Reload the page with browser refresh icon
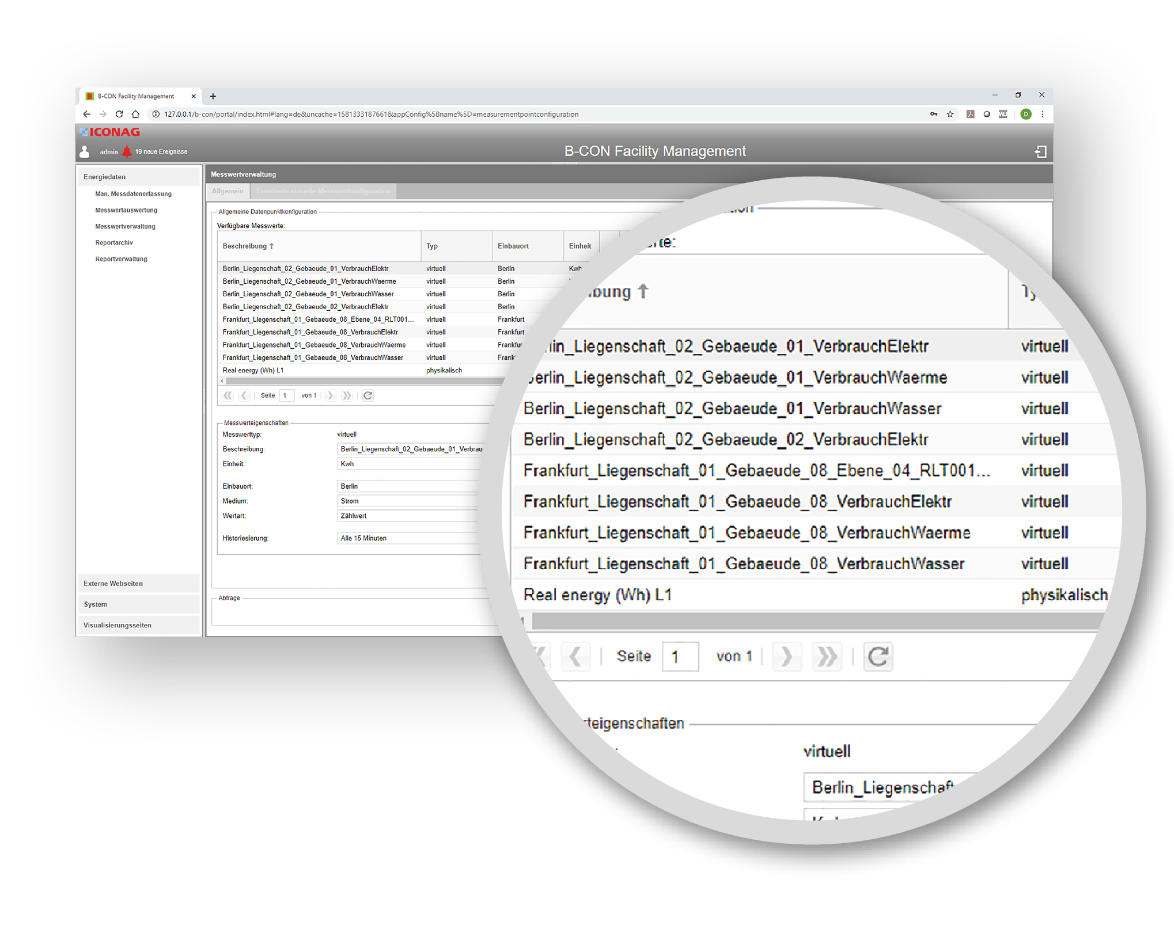Image resolution: width=1174 pixels, height=937 pixels. (119, 114)
